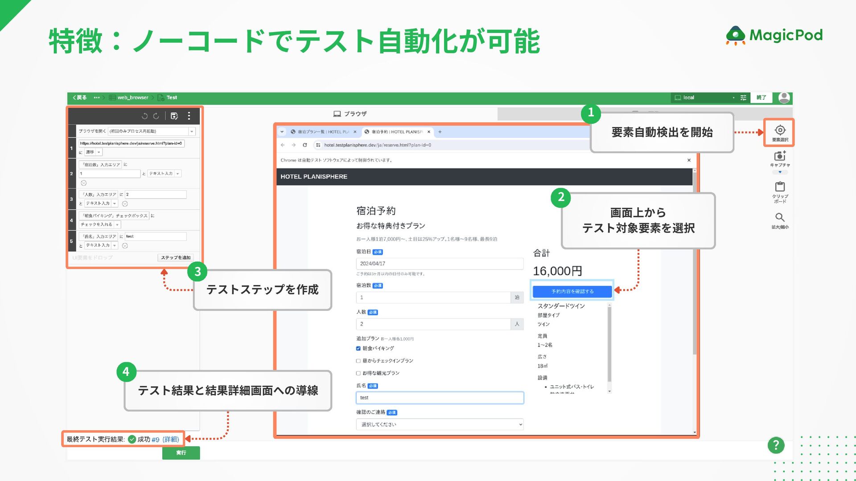
Task: Click the blue 予約内容を確認する button
Action: [572, 291]
